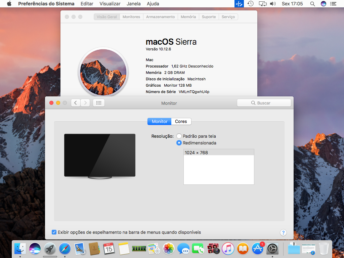Viewport: 344px width, 258px height.
Task: Launch Siri from the Dock
Action: pos(35,249)
